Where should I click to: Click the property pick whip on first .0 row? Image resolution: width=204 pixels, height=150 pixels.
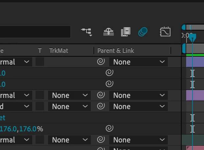coord(110,73)
